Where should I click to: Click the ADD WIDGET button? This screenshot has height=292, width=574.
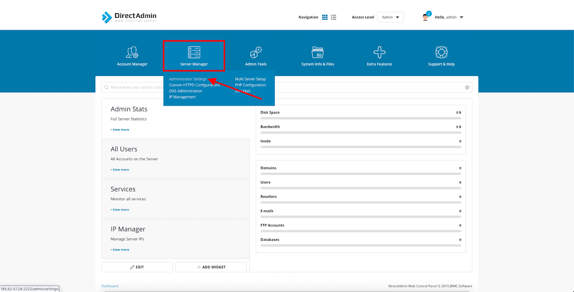coord(211,267)
